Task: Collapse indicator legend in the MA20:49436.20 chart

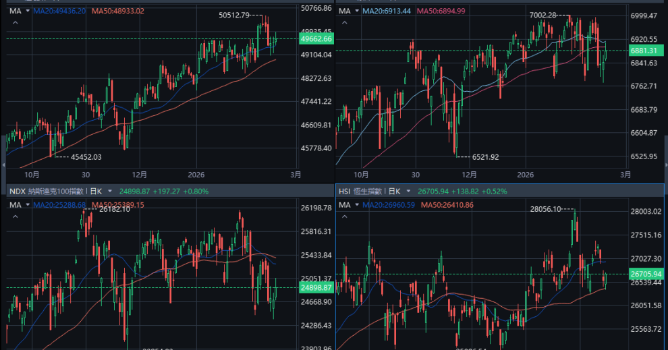Action: point(15,22)
